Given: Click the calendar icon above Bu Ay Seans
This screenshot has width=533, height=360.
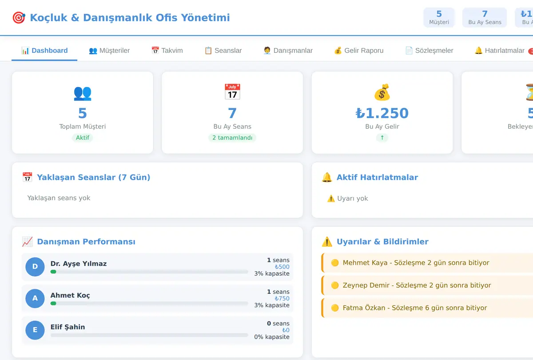Looking at the screenshot, I should click(x=232, y=92).
